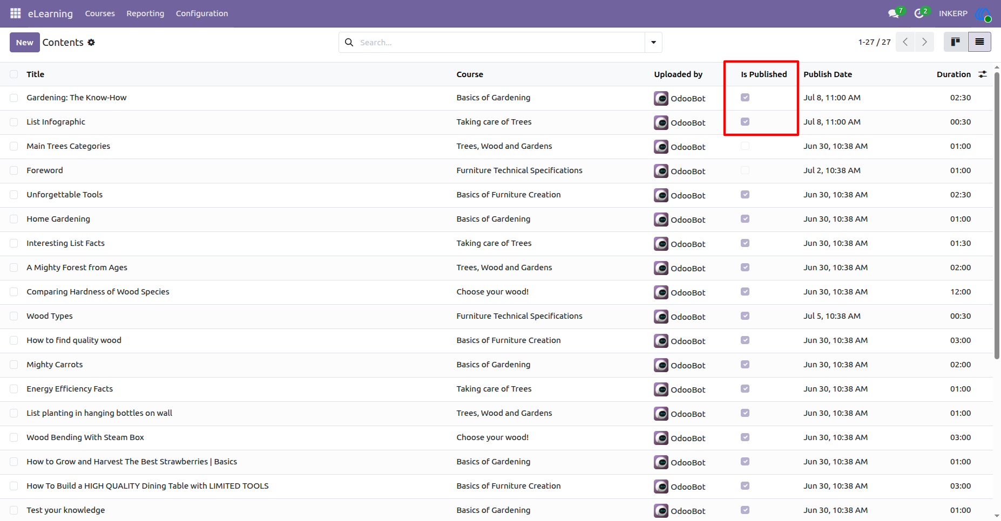Sort by the Duration column header
Screen dimensions: 1001x521
(x=953, y=74)
